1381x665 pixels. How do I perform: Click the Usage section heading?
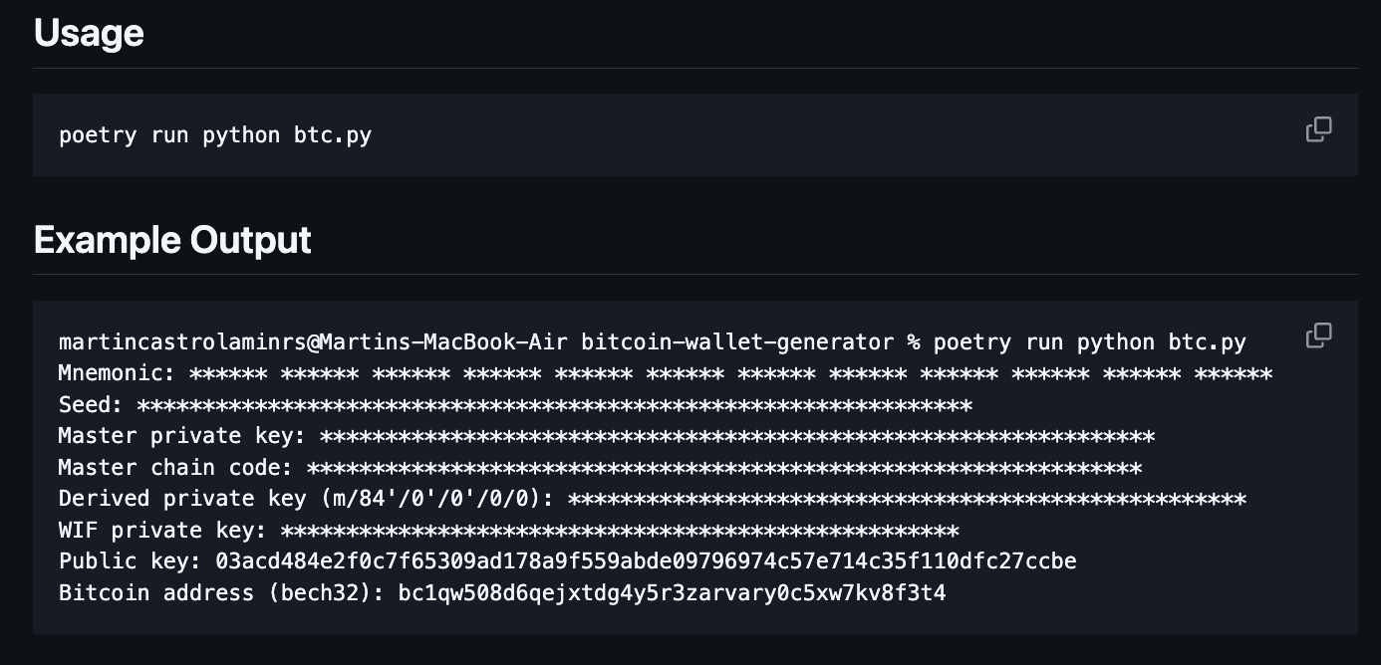[89, 33]
